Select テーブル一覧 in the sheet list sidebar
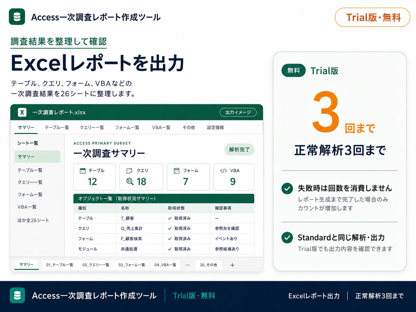This screenshot has width=416, height=312. 30,170
